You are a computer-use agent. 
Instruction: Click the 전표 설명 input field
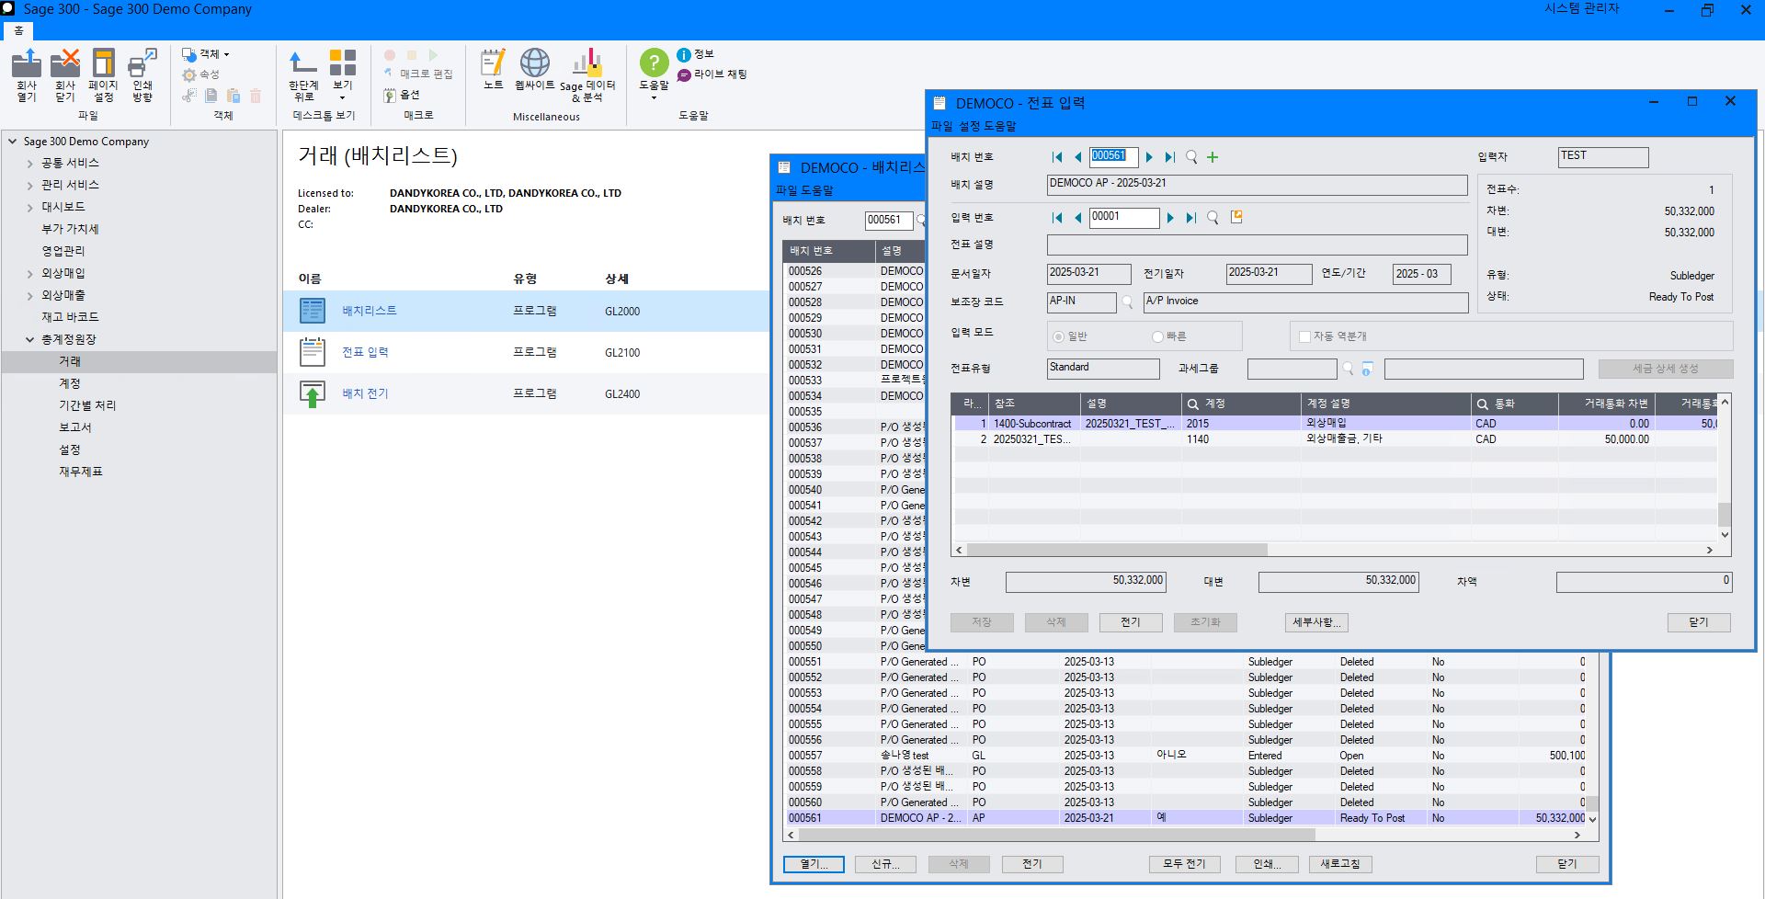pos(1257,245)
